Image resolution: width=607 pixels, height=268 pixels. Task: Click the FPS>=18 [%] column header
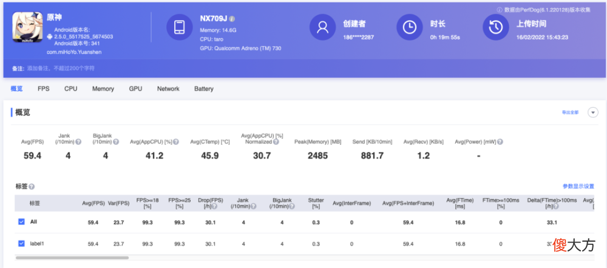(147, 203)
